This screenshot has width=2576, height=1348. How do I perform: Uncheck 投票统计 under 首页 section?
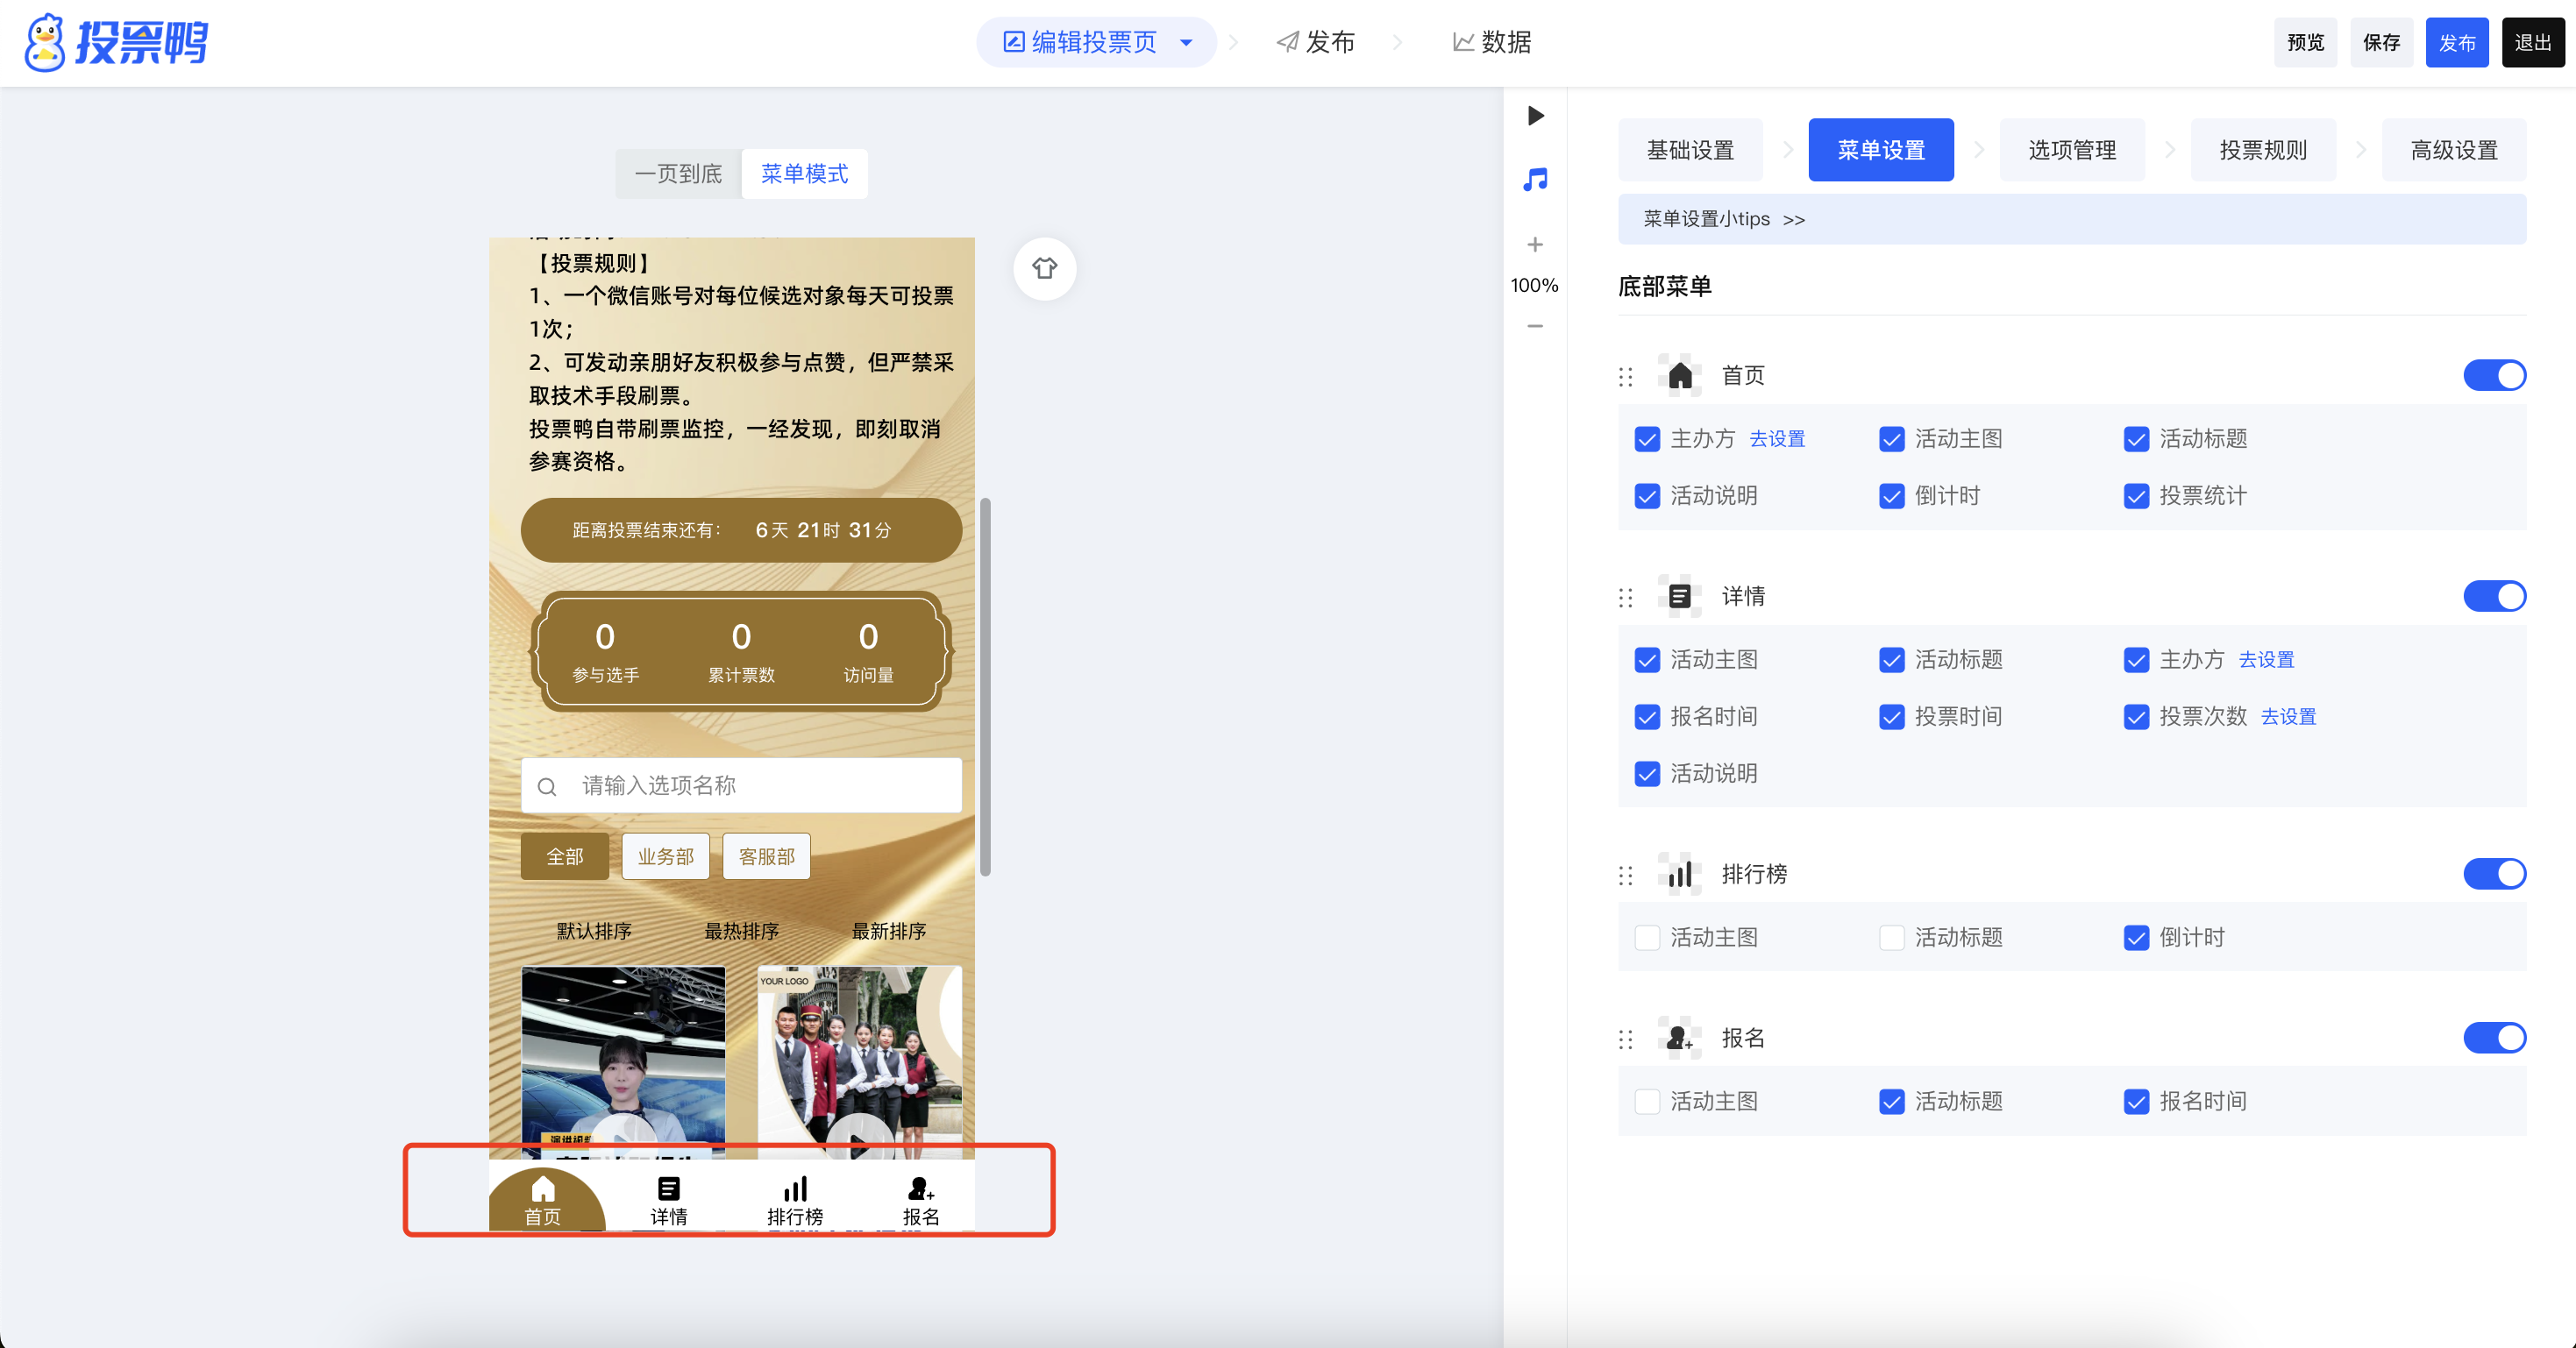pos(2136,496)
